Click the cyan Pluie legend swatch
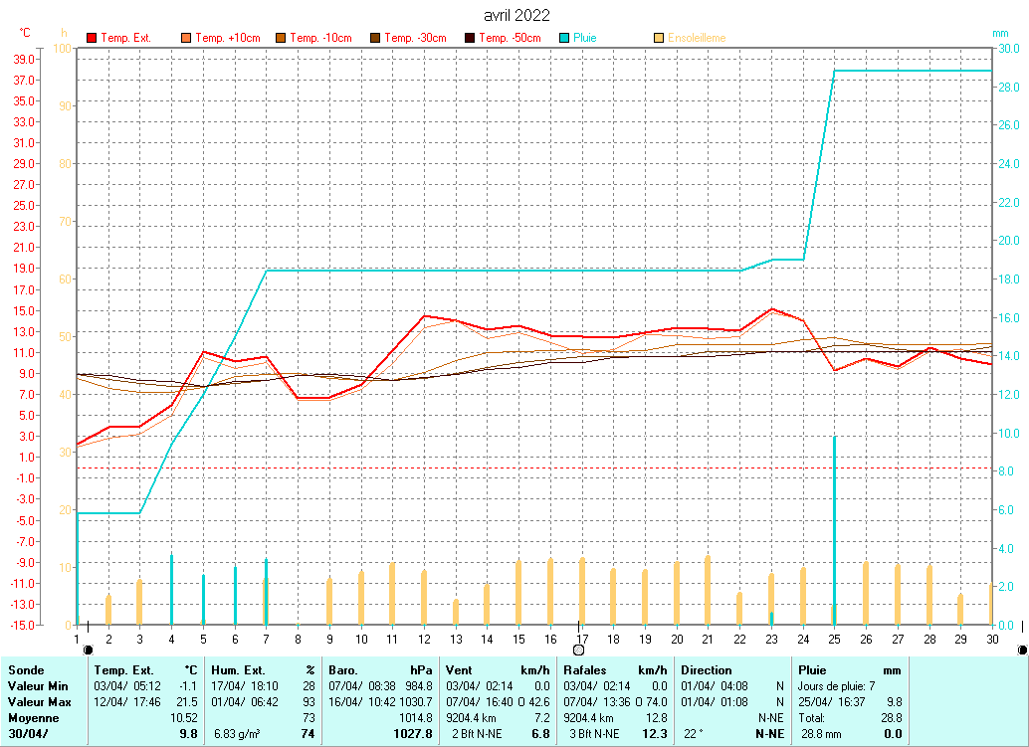 click(565, 38)
